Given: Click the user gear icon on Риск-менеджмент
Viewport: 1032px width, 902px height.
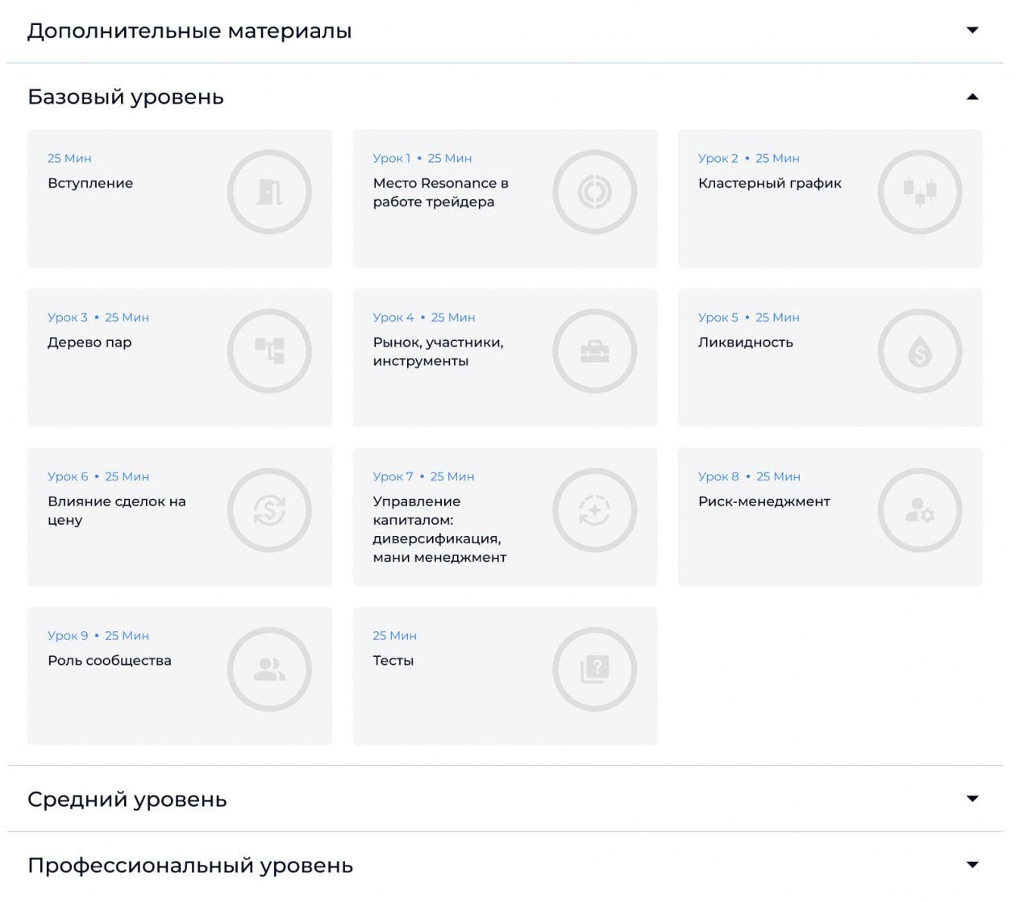Looking at the screenshot, I should (920, 510).
